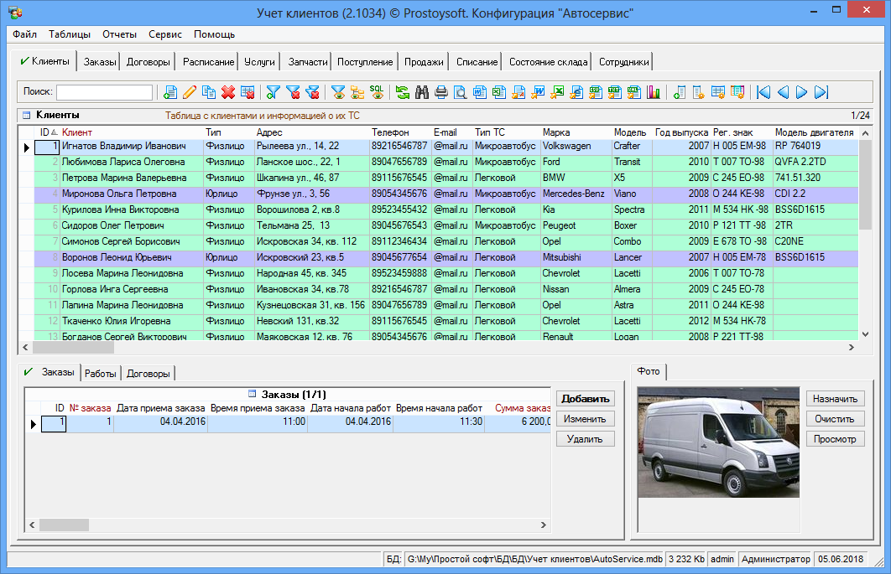Click the Назначить photo button
891x574 pixels.
click(x=835, y=399)
